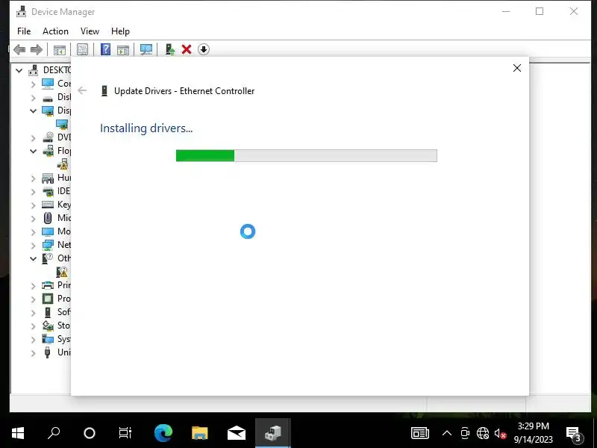The image size is (597, 448).
Task: Click the Update device driver toolbar icon
Action: tap(170, 49)
